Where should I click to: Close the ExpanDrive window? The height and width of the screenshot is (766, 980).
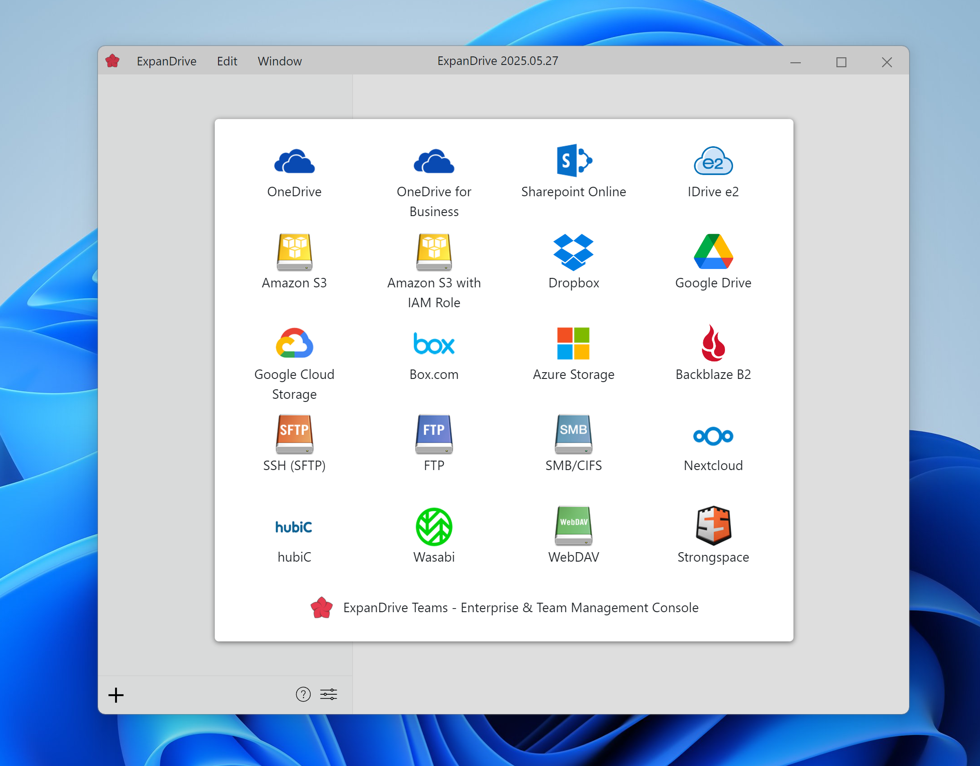click(887, 62)
